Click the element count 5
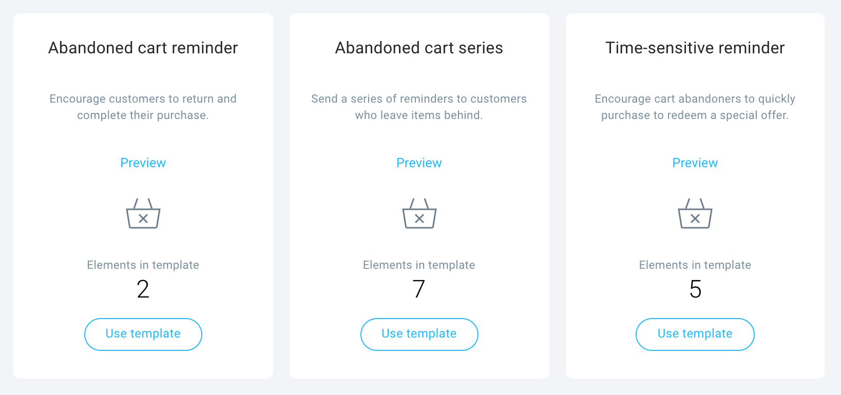The width and height of the screenshot is (841, 395). [x=695, y=289]
